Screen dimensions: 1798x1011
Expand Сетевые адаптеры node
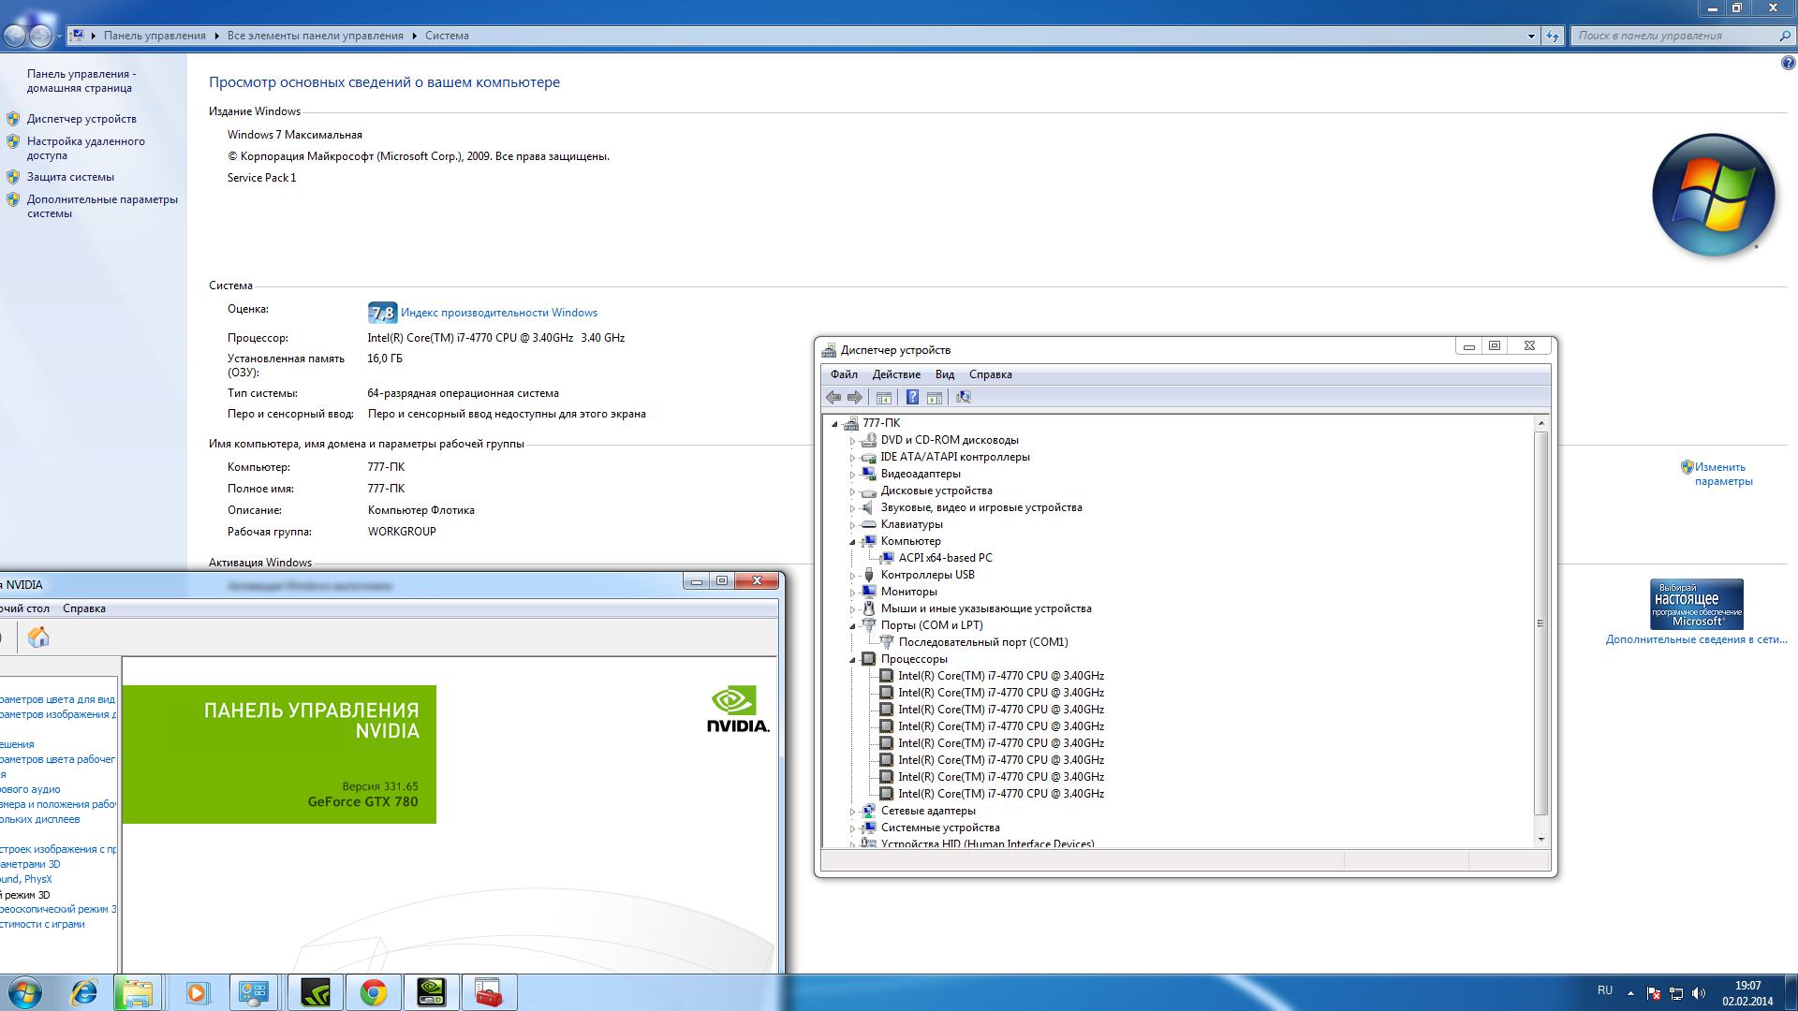pyautogui.click(x=853, y=812)
